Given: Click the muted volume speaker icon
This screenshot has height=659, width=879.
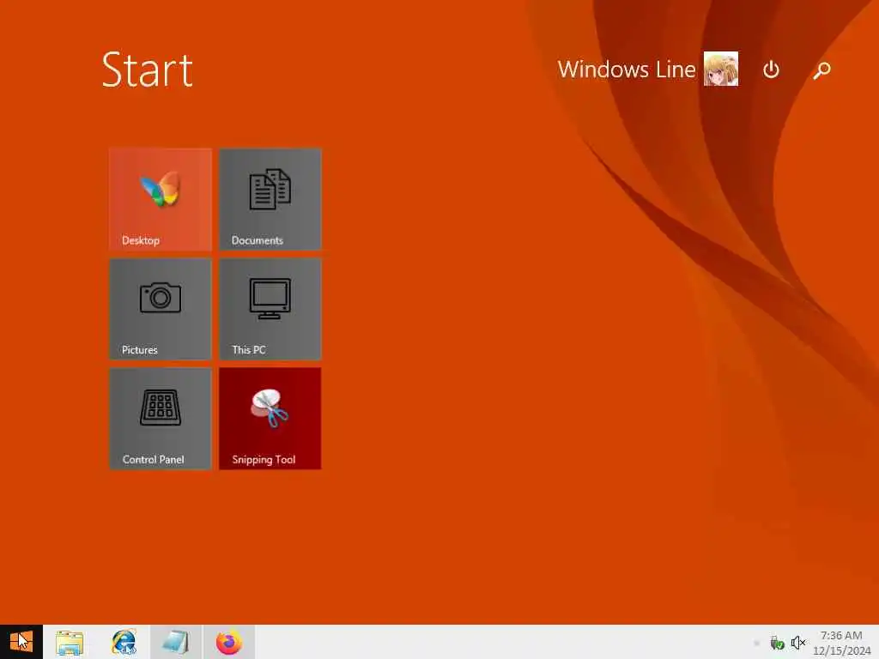Looking at the screenshot, I should [797, 643].
